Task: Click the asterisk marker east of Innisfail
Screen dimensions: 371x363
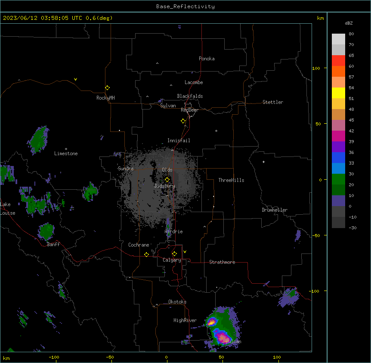Action: coord(216,131)
